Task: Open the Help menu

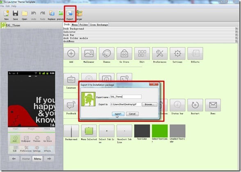Action: 14,6
